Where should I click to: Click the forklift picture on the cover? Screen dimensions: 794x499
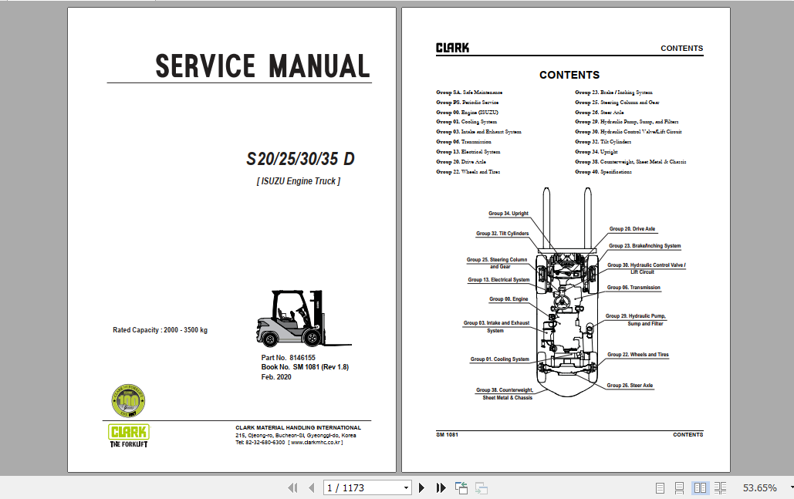(x=302, y=318)
